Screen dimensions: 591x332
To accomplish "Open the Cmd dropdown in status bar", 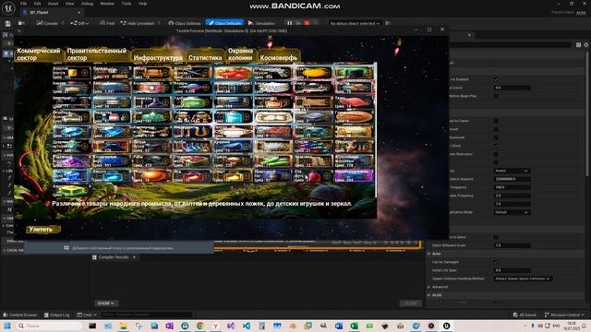I will [x=86, y=314].
